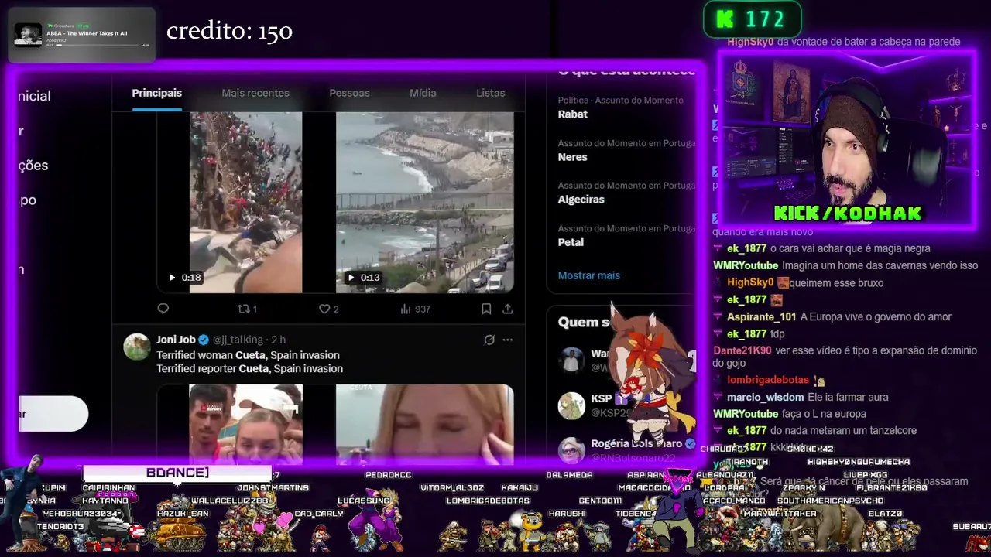Click the KICK/KODHAK channel label
This screenshot has height=557, width=991.
(x=848, y=214)
